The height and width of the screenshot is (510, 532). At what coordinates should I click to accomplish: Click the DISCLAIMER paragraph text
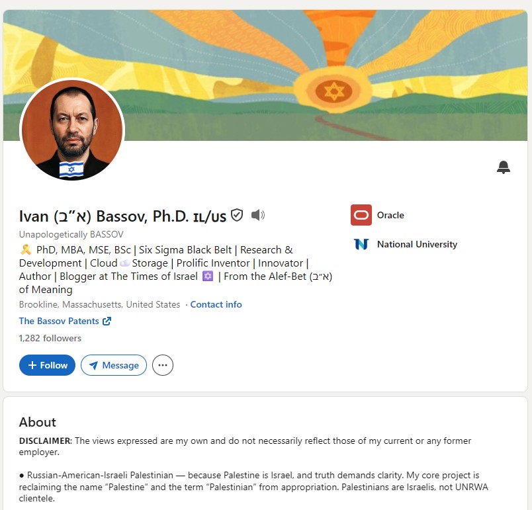(245, 446)
